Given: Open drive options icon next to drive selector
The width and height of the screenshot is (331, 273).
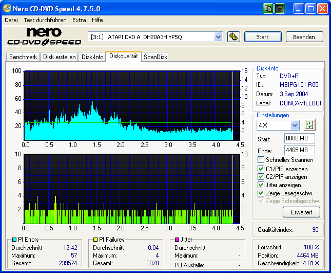Looking at the screenshot, I should click(233, 37).
